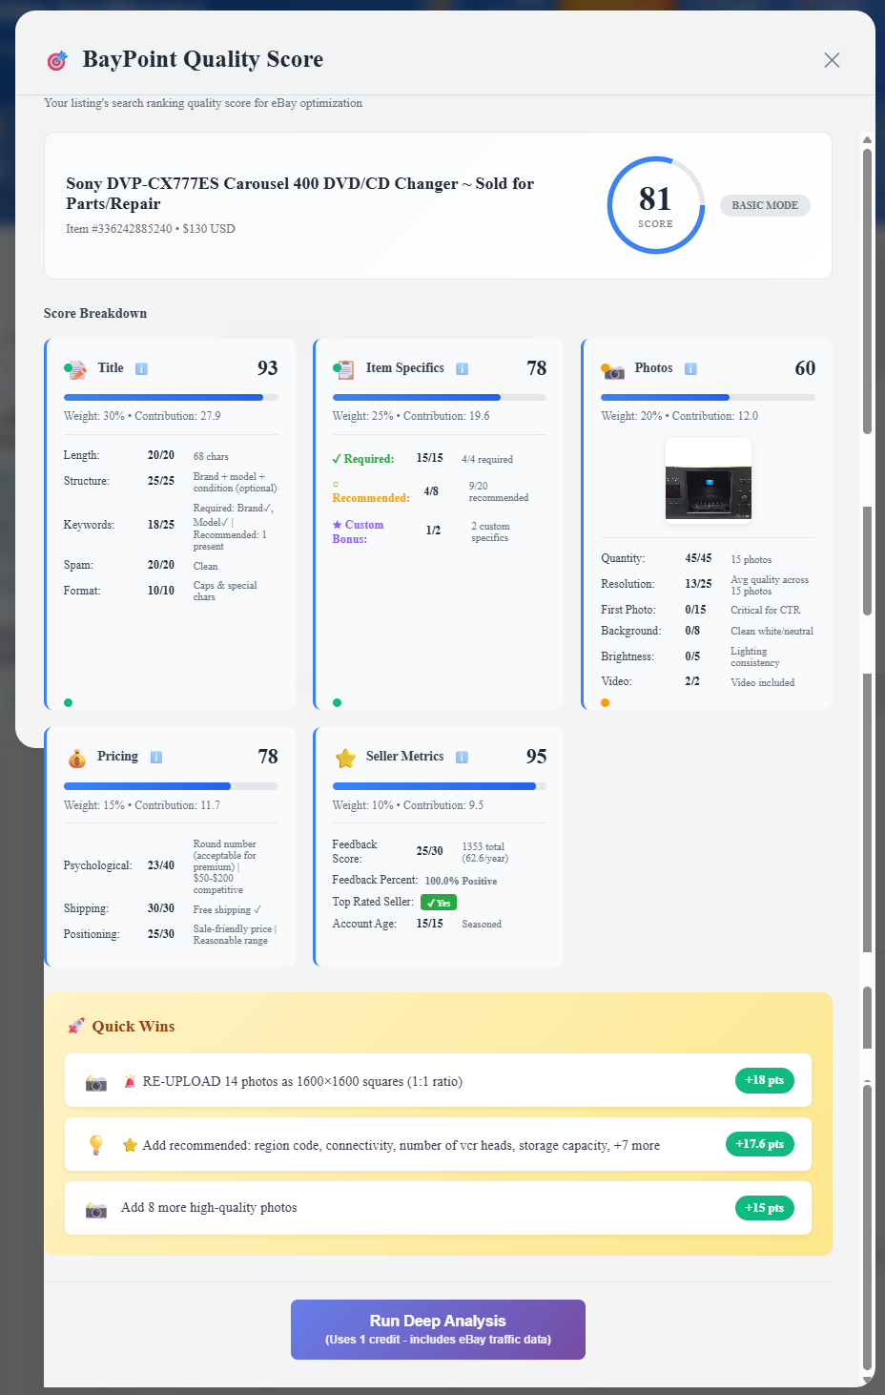Image resolution: width=885 pixels, height=1395 pixels.
Task: Click the listing photo thumbnail in Photos card
Action: point(709,481)
